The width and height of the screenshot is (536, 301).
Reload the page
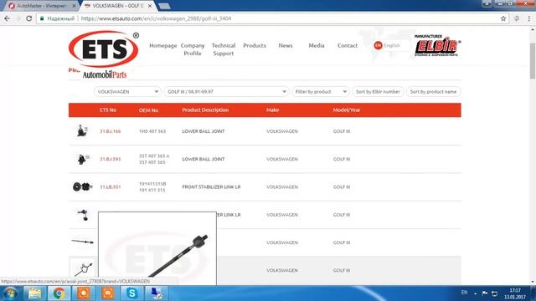pos(29,18)
